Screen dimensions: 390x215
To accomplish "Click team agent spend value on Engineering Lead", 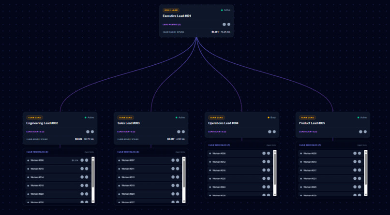I will pos(85,139).
